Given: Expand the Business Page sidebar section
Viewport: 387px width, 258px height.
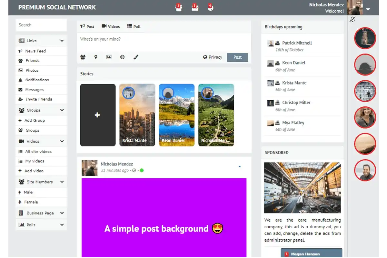Looking at the screenshot, I should (62, 213).
